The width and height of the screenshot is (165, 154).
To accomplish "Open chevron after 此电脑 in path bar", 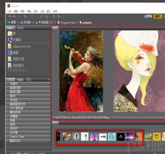I will [x=33, y=22].
